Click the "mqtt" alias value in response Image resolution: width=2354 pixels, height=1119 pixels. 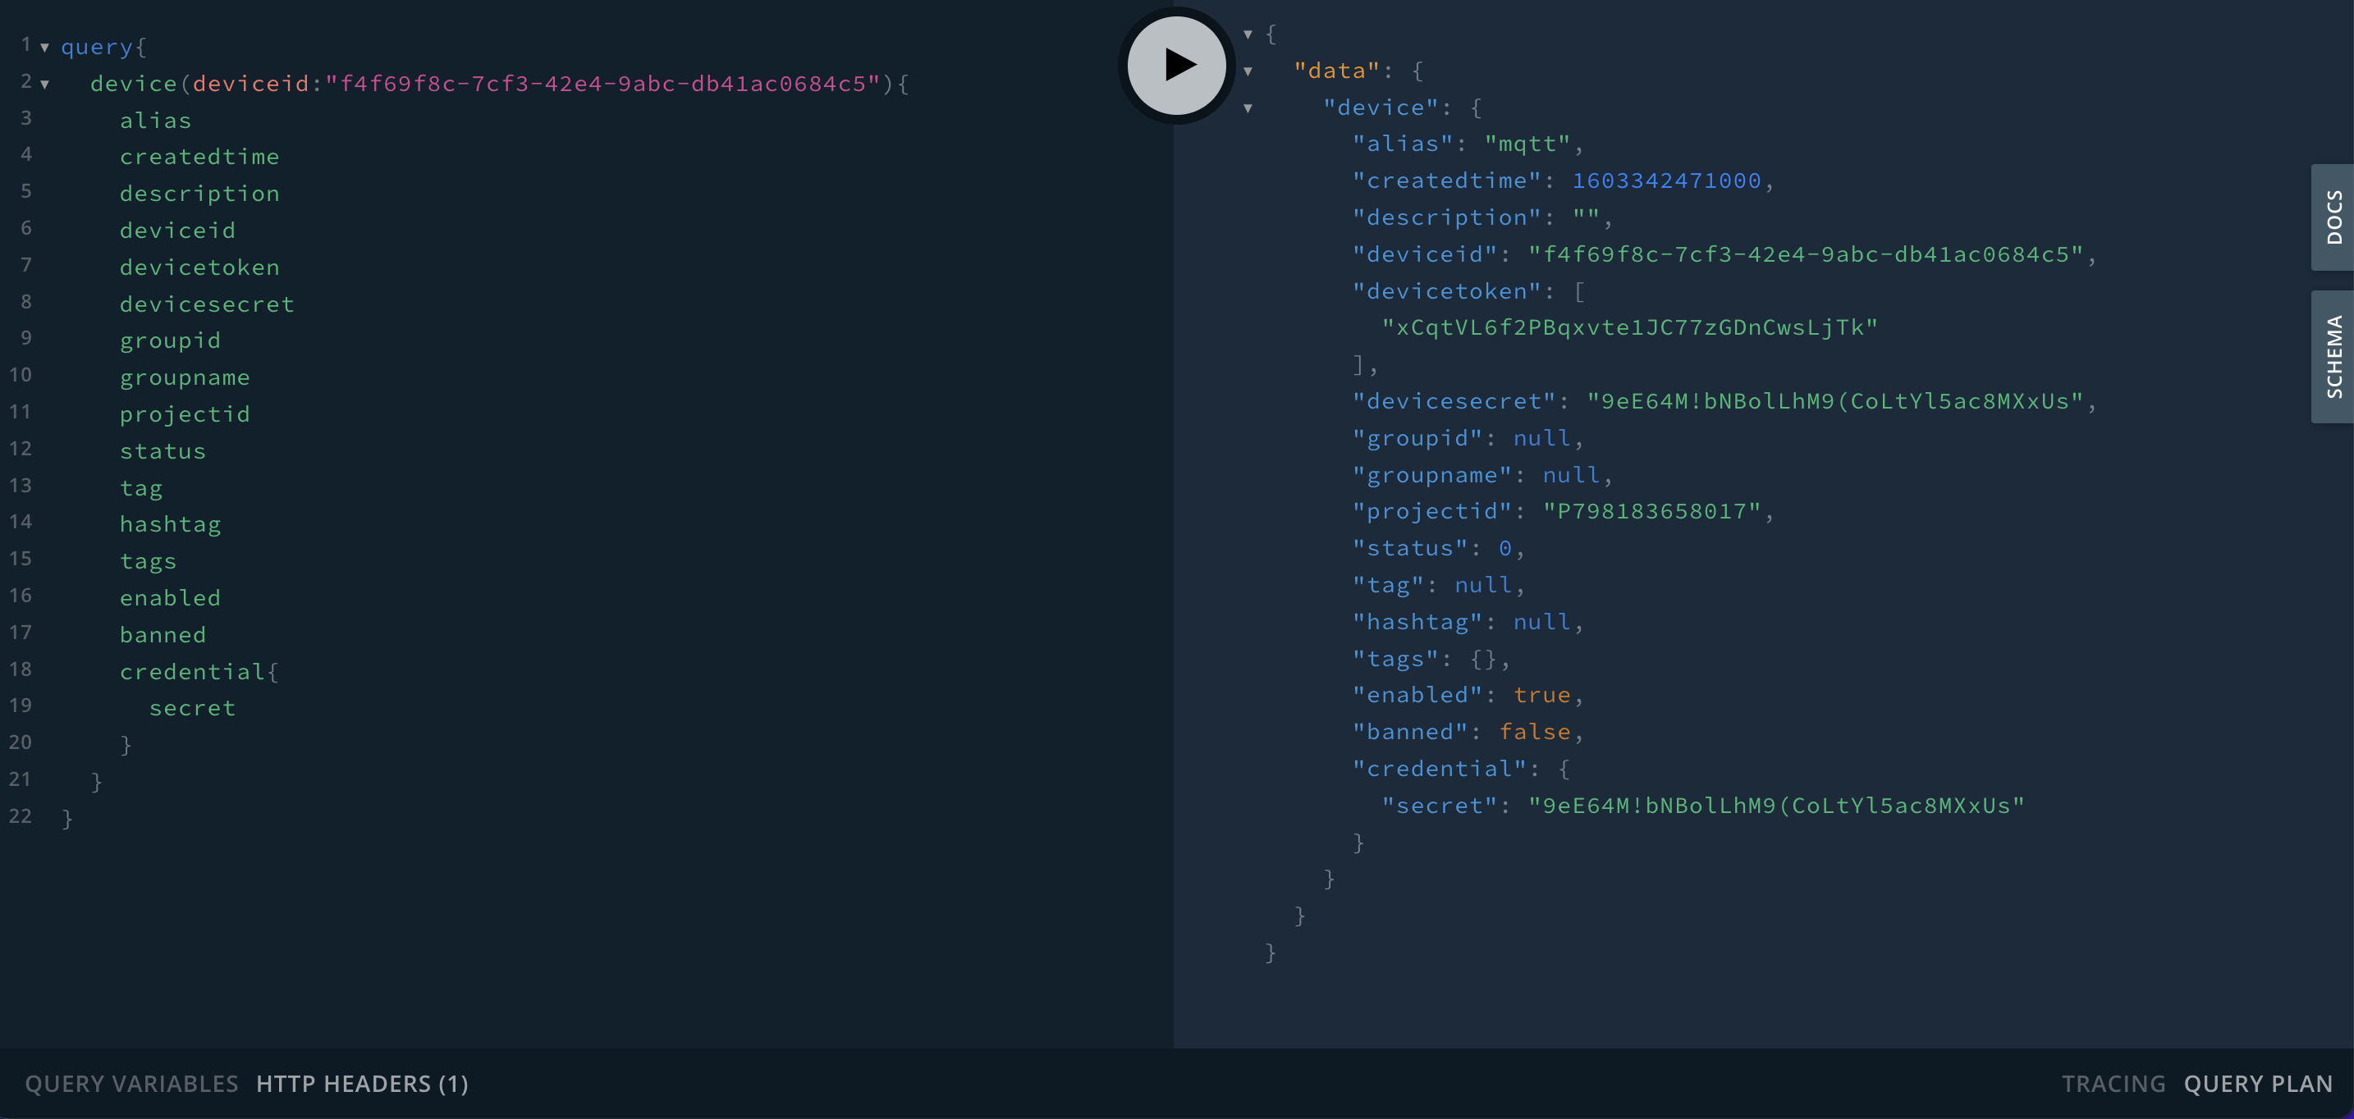1527,144
